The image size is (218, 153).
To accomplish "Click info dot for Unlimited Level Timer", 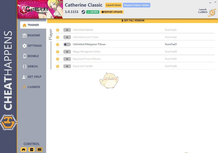I will coord(58,37).
